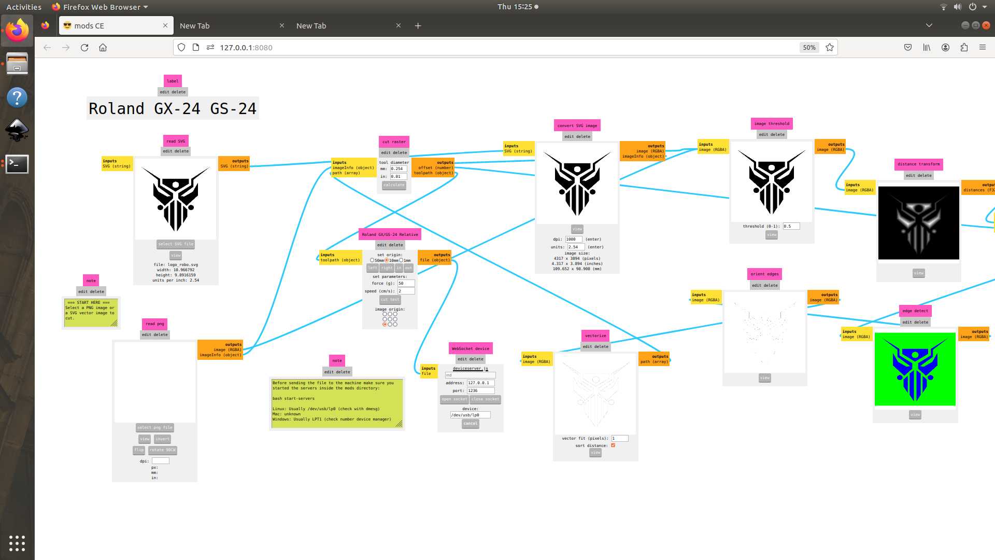Open the Extensions puzzle icon

tap(964, 47)
